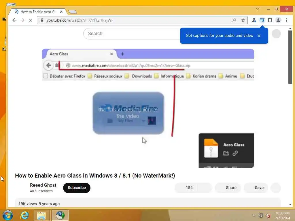
Task: Save the video to a playlist
Action: [256, 188]
